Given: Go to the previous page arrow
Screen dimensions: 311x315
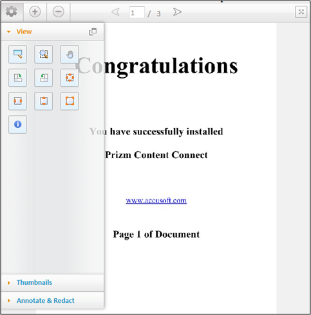Looking at the screenshot, I should tap(115, 12).
